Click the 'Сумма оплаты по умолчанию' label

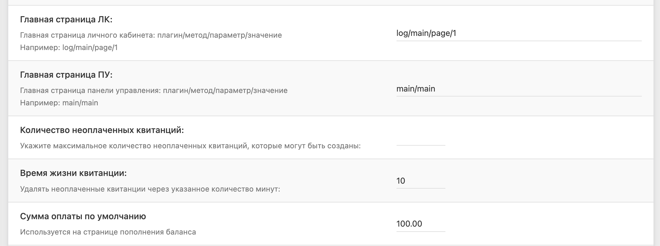click(x=83, y=216)
